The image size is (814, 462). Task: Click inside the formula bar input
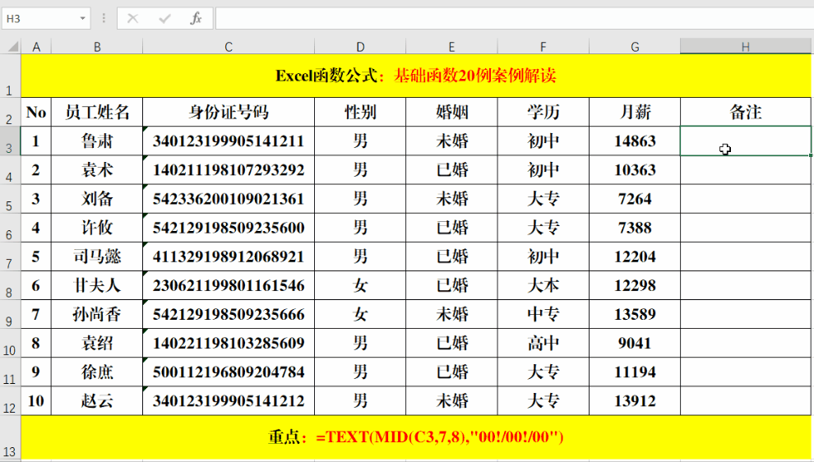[514, 19]
